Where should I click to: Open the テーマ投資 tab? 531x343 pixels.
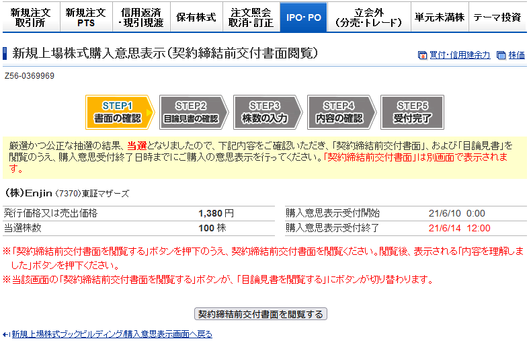click(x=497, y=17)
